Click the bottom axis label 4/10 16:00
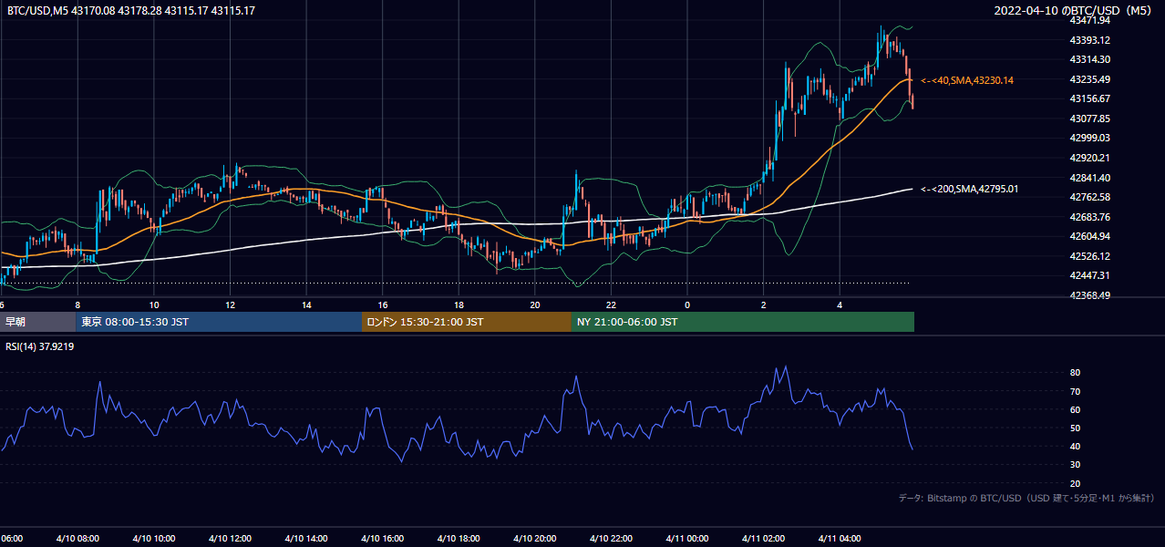 (x=383, y=539)
